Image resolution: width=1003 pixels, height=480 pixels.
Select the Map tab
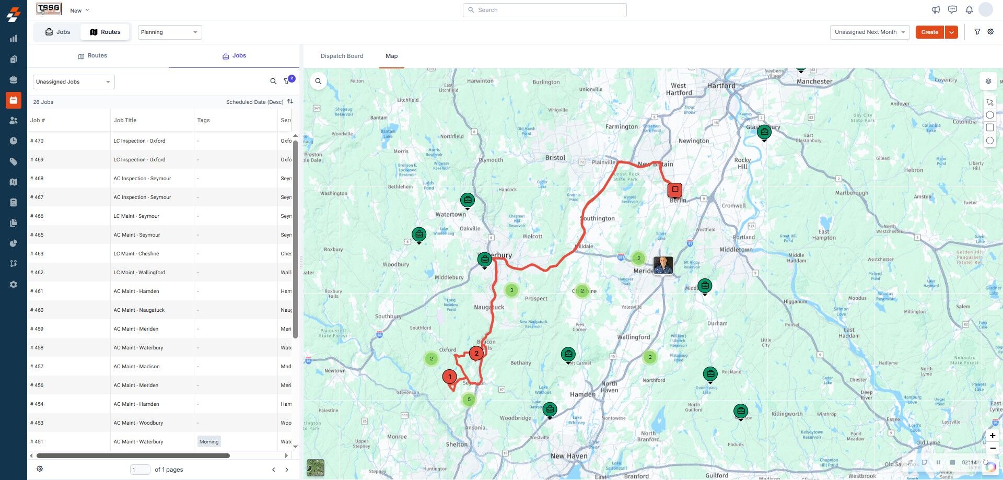(x=391, y=56)
